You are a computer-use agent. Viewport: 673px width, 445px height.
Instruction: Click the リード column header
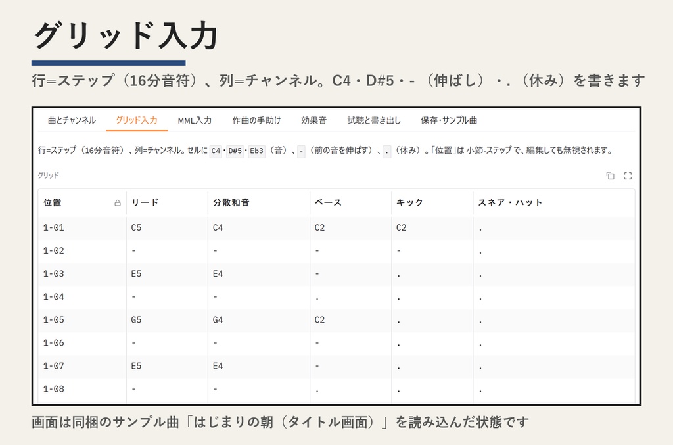(167, 202)
